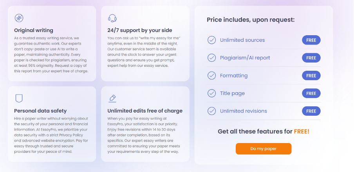Screen dimensions: 354x172
Task: Click the Original writing compass icon
Action: [x=19, y=18]
